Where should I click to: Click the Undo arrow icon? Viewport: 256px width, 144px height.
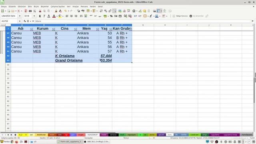click(x=66, y=11)
